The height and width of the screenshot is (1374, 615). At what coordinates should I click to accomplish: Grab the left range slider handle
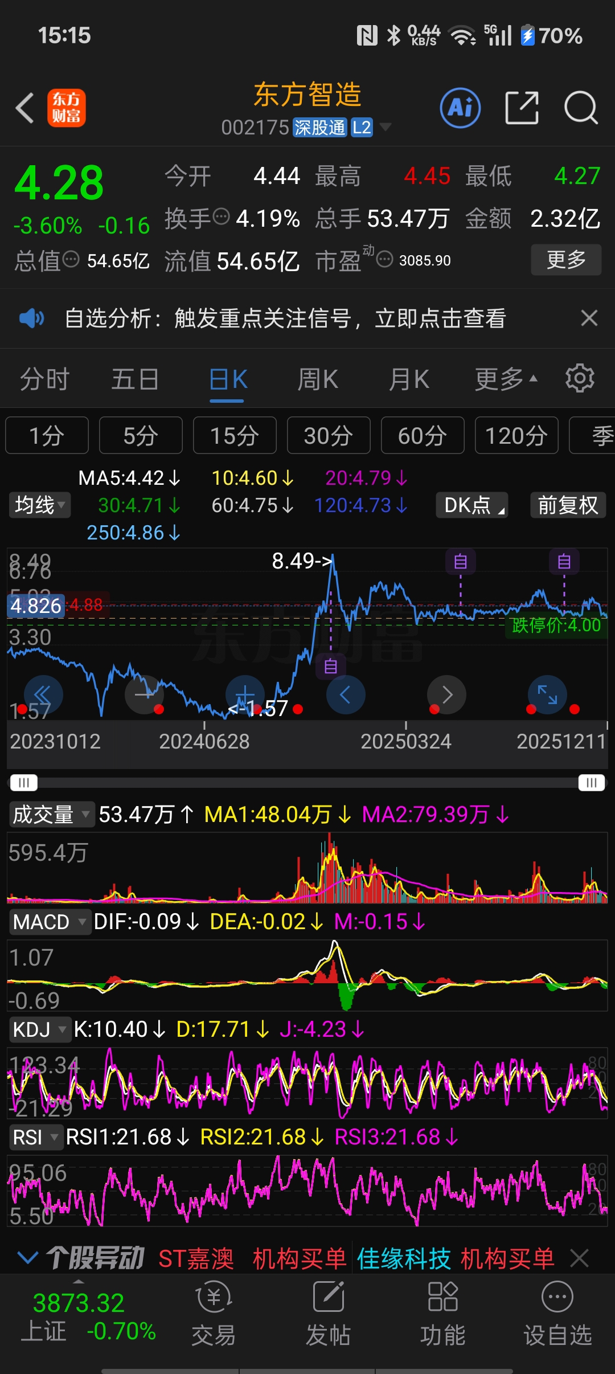23,783
